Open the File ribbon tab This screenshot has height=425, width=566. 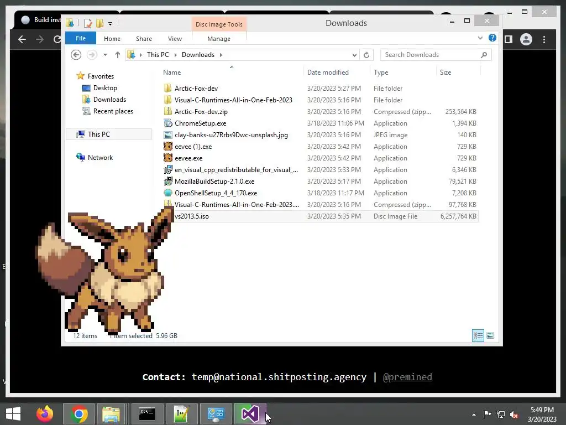81,38
